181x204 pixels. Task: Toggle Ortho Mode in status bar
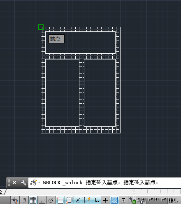[x=42, y=200]
